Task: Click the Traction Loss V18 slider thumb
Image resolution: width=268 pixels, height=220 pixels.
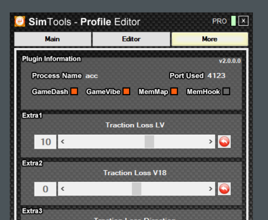Action: (x=137, y=189)
